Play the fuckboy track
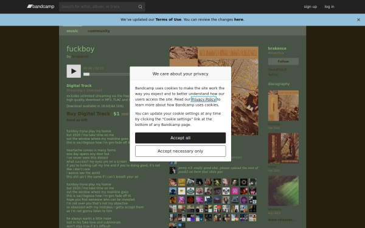365x228 pixels. 74,71
